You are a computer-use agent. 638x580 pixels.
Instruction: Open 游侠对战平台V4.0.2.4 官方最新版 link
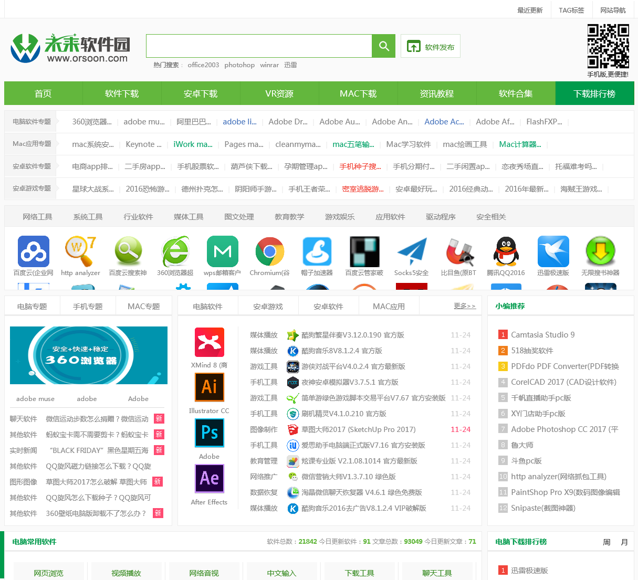pos(353,366)
